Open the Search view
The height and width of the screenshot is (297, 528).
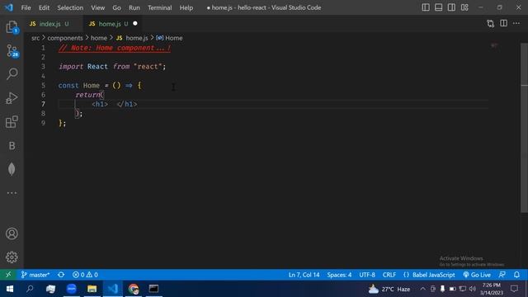click(x=12, y=73)
